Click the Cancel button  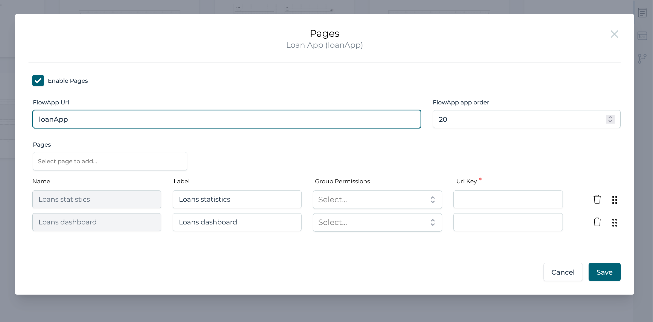pos(563,272)
